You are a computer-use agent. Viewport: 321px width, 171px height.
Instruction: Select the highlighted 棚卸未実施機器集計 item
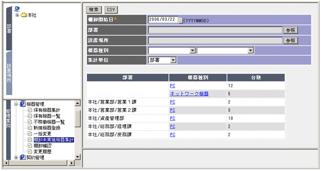pyautogui.click(x=53, y=140)
